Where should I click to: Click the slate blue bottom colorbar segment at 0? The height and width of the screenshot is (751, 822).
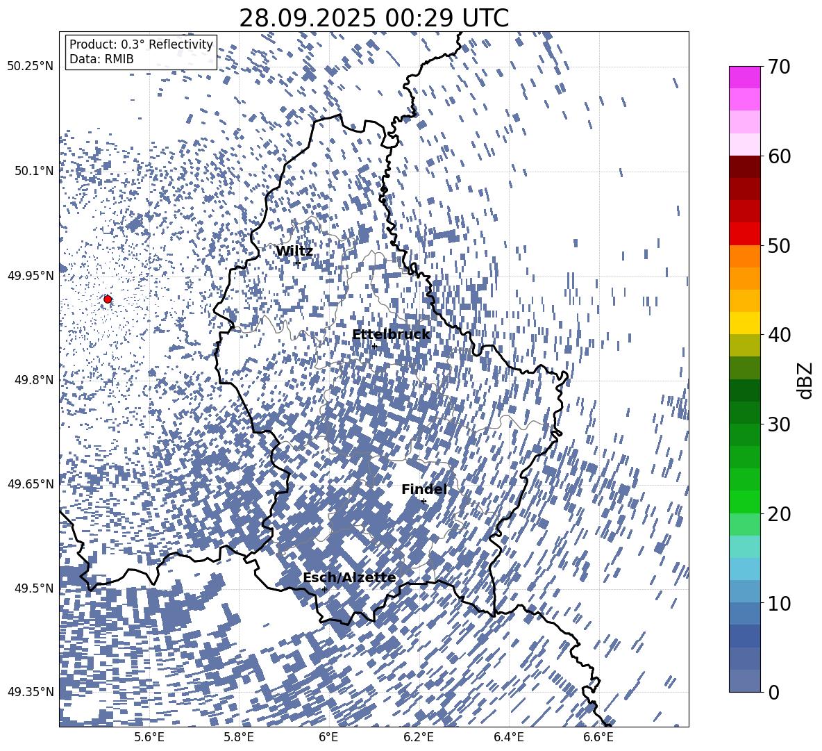tap(744, 681)
